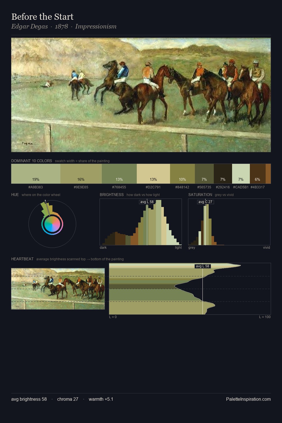Click the 'L = 100' axis label
282x423 pixels.
click(265, 317)
